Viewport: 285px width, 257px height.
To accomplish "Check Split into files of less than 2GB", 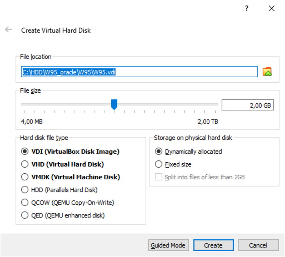I will (158, 177).
